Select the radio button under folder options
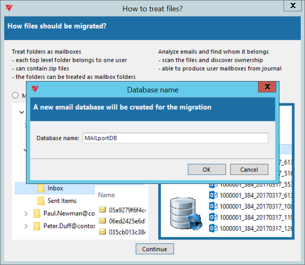Screen dimensions: 305x265 [16, 95]
